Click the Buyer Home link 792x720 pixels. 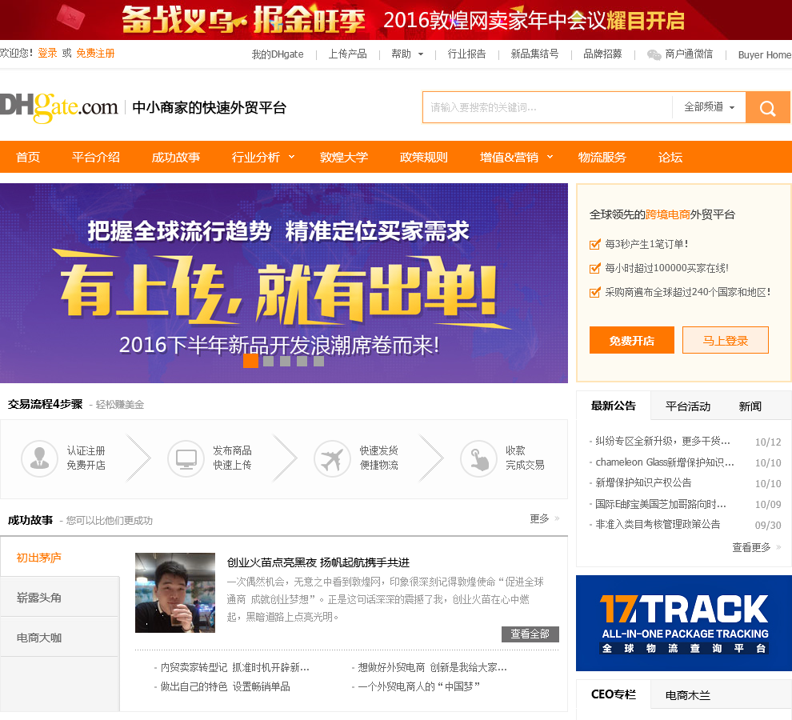[765, 54]
